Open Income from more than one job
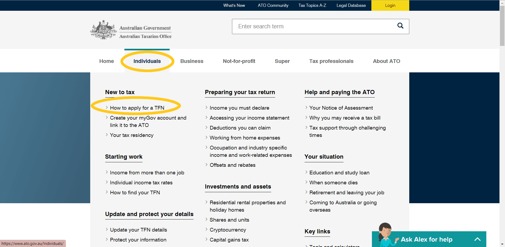 click(x=147, y=173)
